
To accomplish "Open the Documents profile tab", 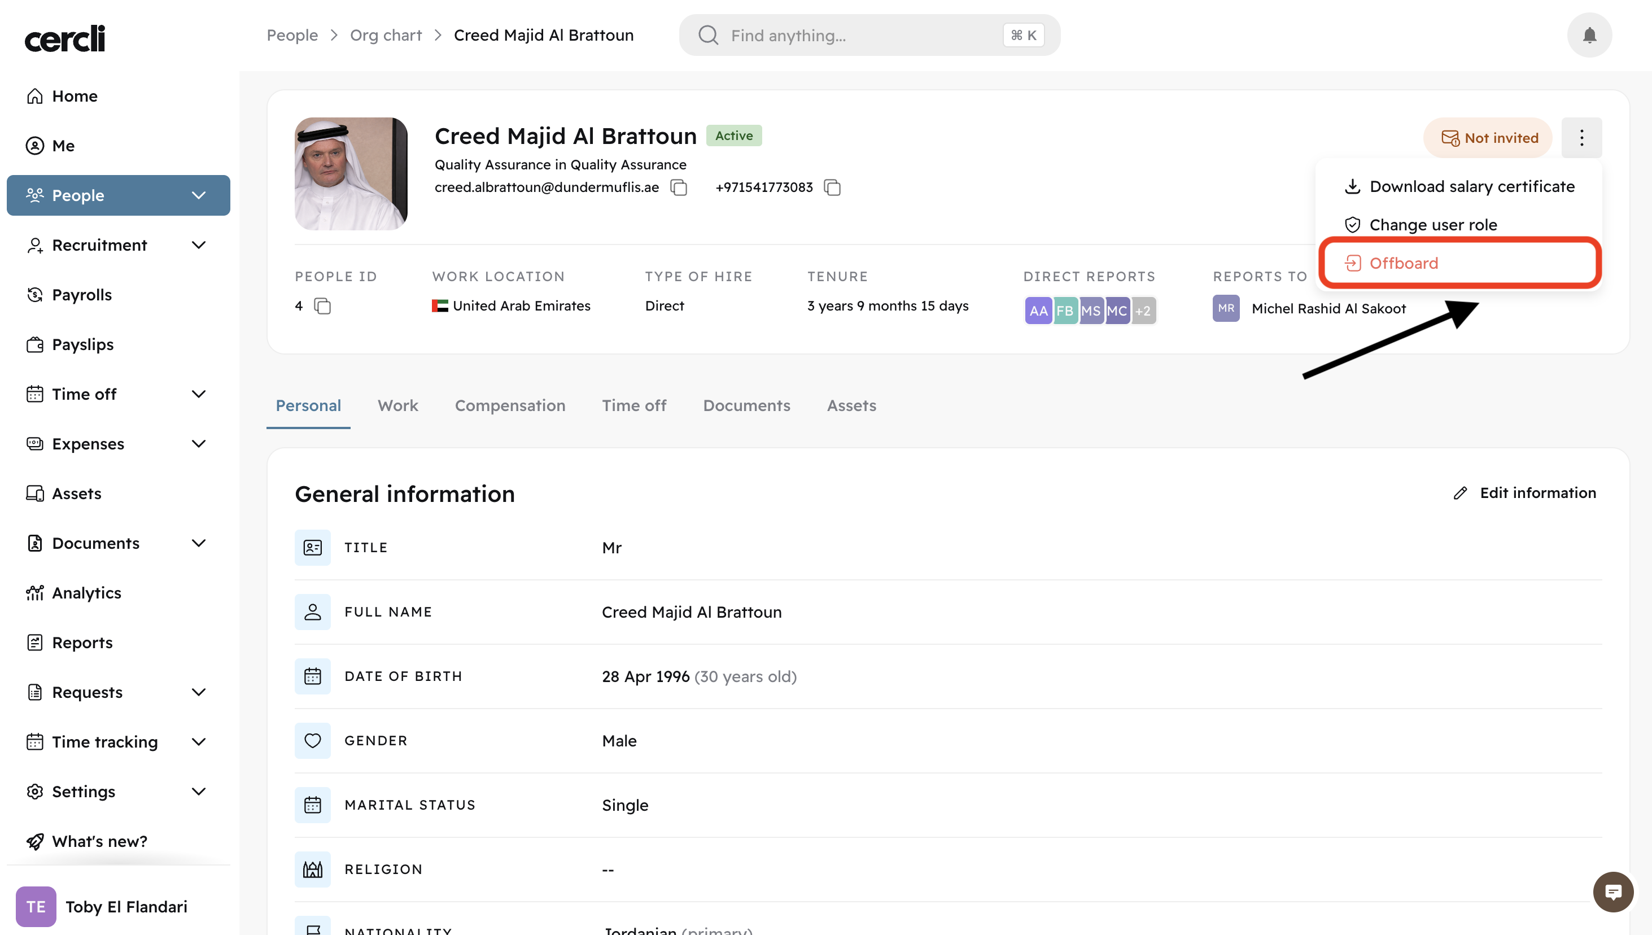I will click(746, 406).
